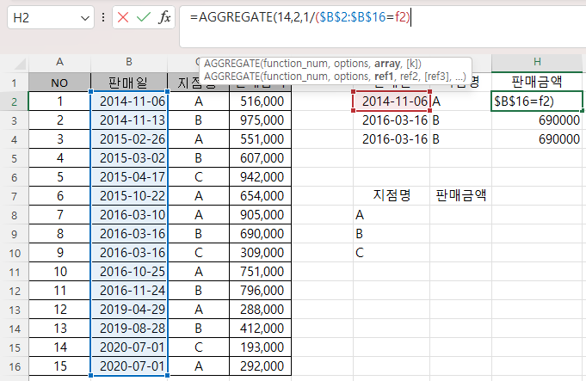Click the amount 942,000
The width and height of the screenshot is (586, 381).
tap(260, 177)
